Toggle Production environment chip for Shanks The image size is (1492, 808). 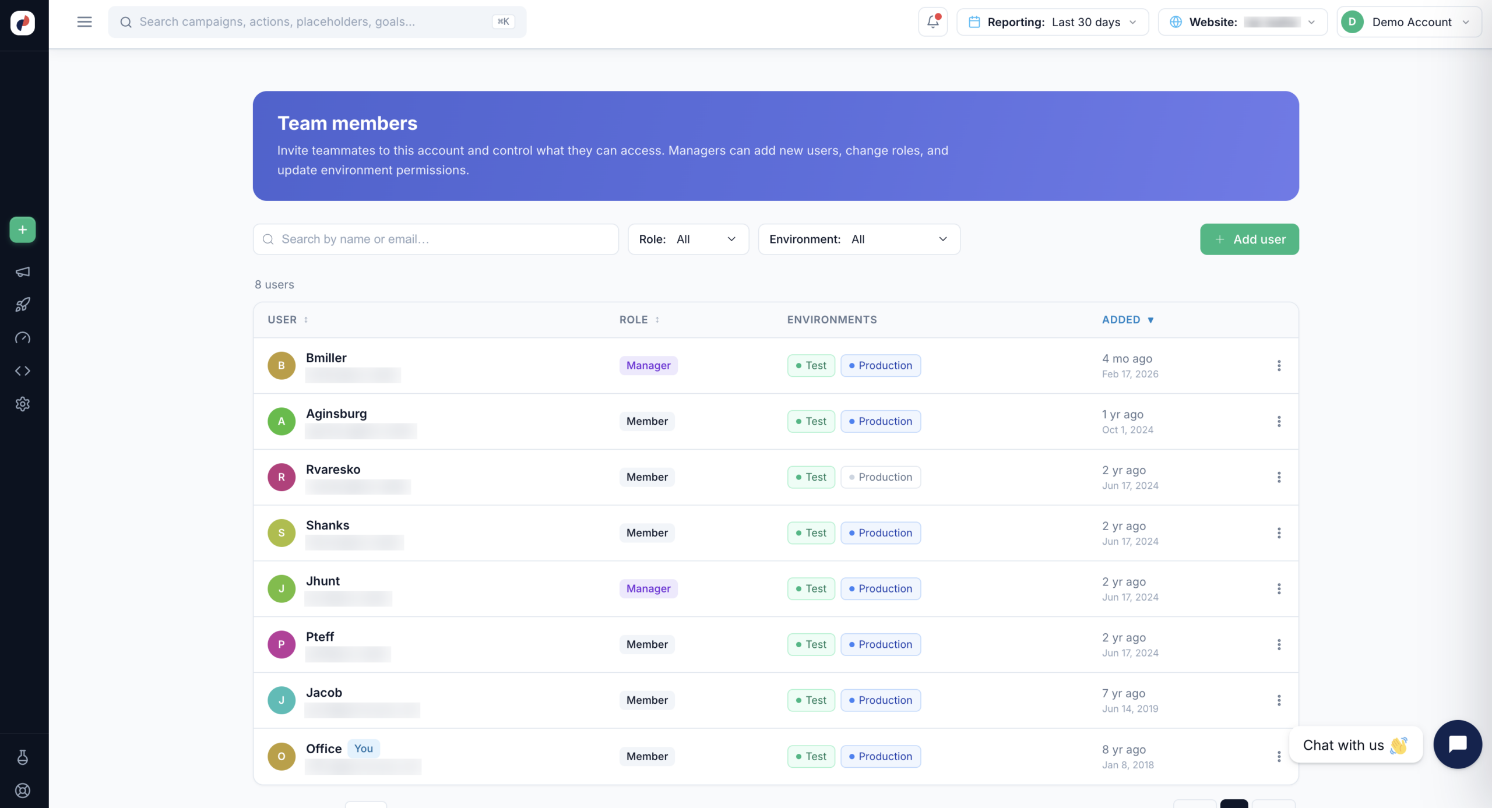[881, 533]
